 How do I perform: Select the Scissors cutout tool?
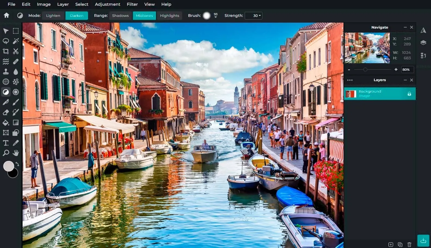[16, 51]
